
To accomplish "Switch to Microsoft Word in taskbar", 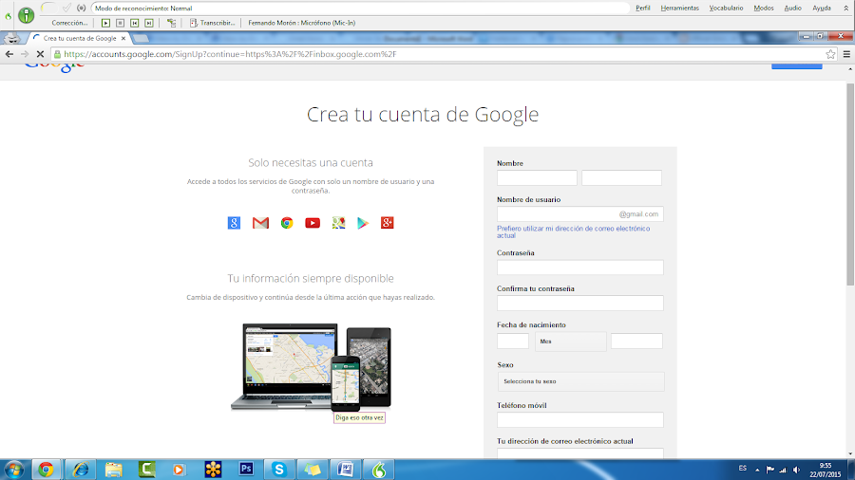I will (345, 470).
